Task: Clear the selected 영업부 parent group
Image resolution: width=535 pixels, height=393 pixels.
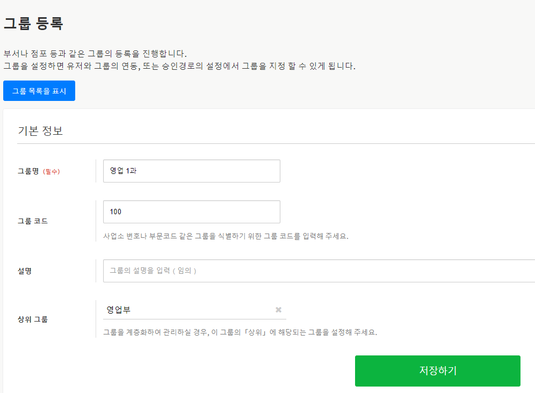Action: pos(278,310)
